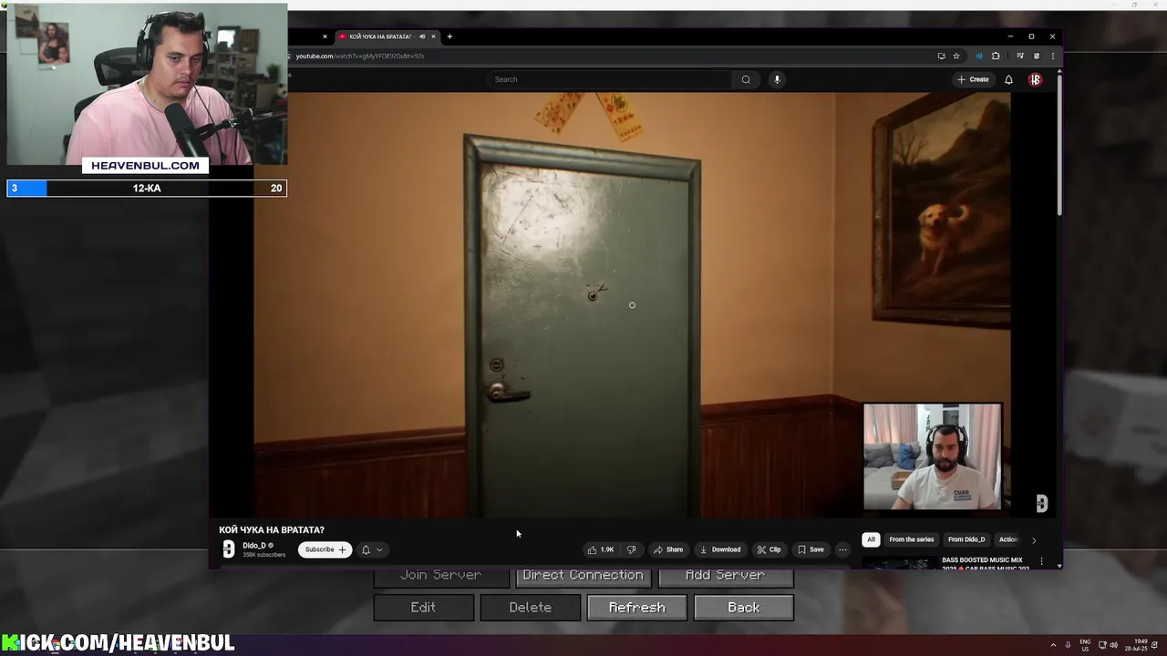Open ENG US language switcher
Image resolution: width=1167 pixels, height=656 pixels.
1085,645
